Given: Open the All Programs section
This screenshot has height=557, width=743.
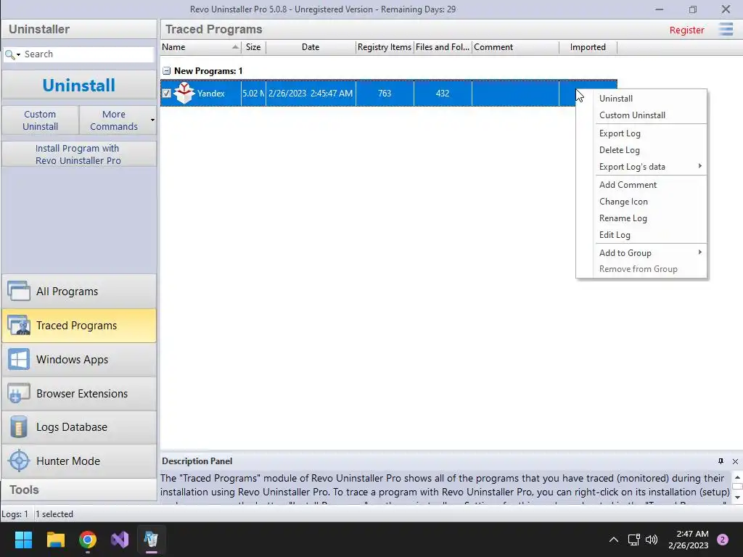Looking at the screenshot, I should (78, 292).
